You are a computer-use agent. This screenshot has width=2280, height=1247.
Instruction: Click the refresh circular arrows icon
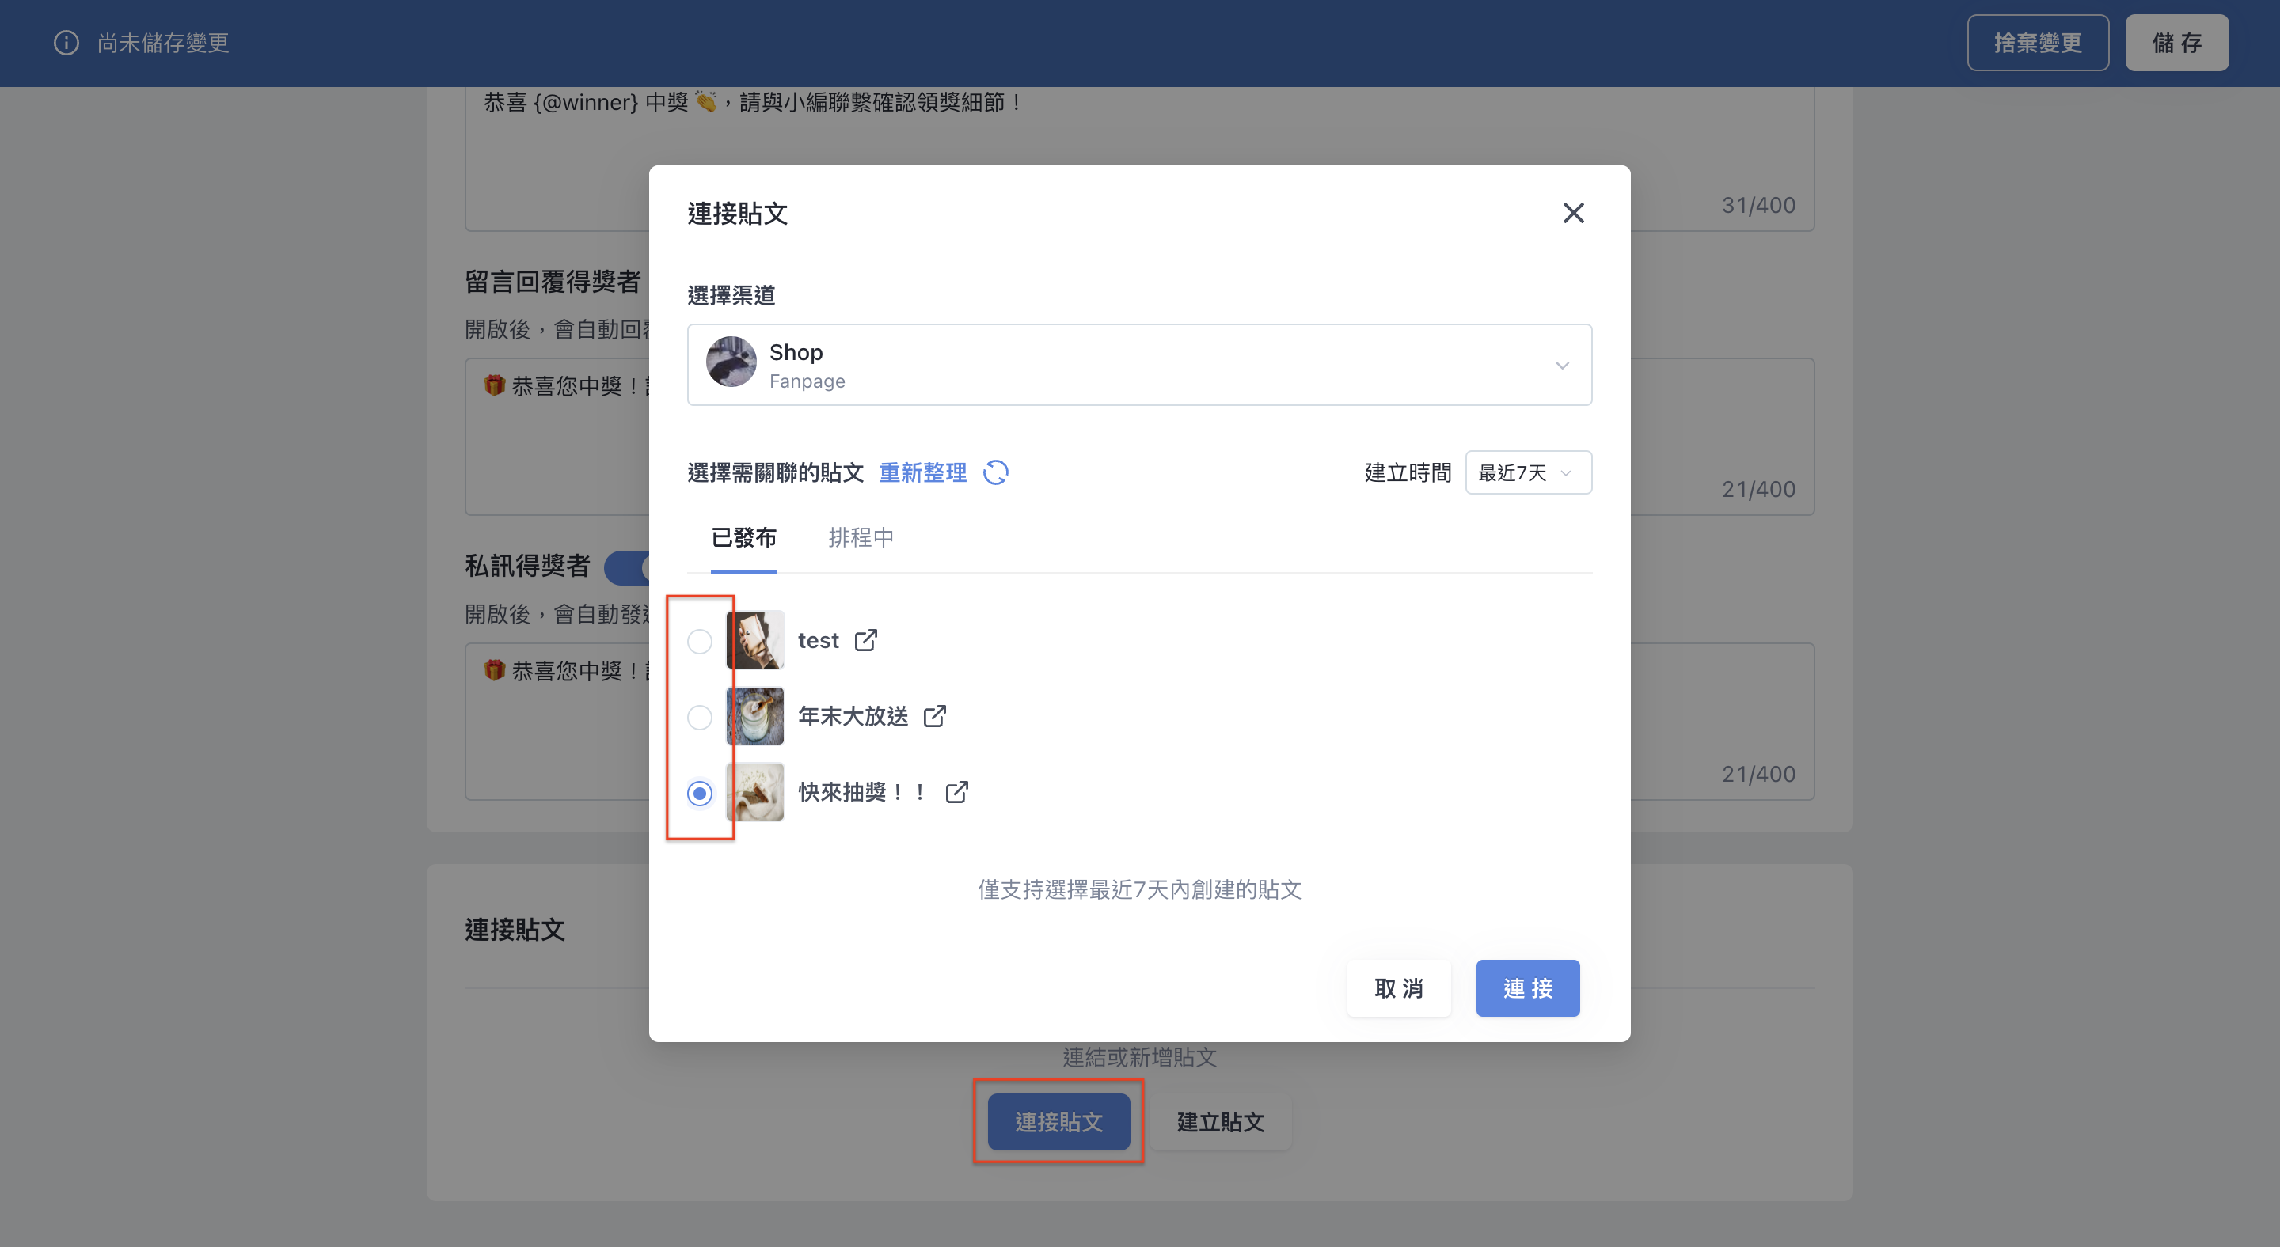(x=996, y=472)
